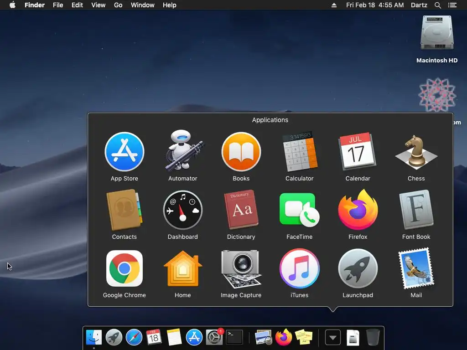
Task: Launch Launchpad from the Applications grid
Action: pos(358,268)
